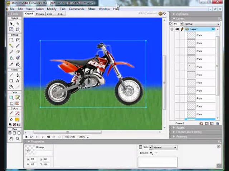Click the delete layer trash icon
Screen dimensions: 229x171
pyautogui.click(x=217, y=124)
